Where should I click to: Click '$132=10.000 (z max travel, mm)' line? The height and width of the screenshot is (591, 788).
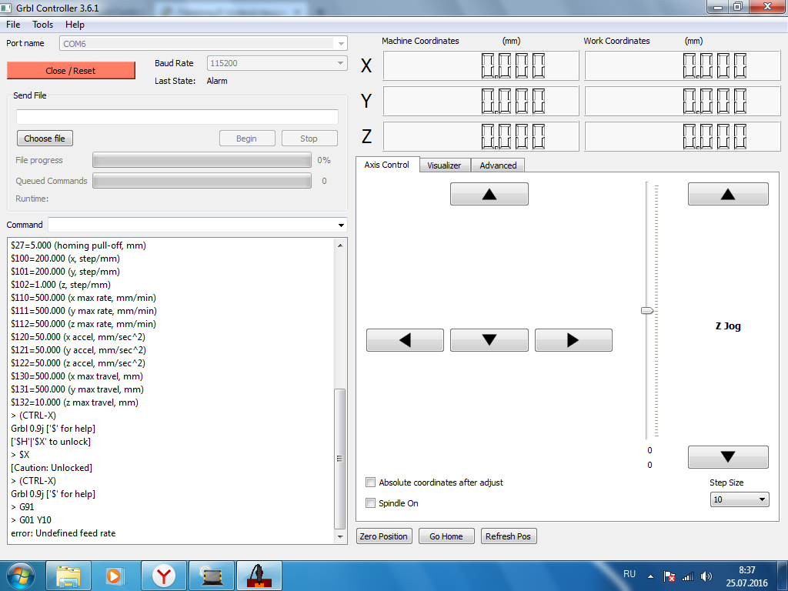coord(75,402)
